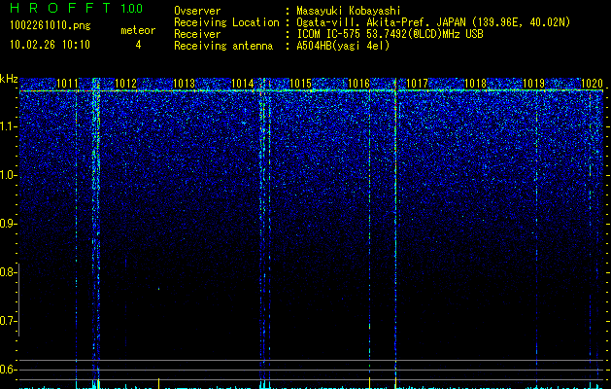Click the 1011 time marker
This screenshot has height=389, width=611.
click(67, 84)
